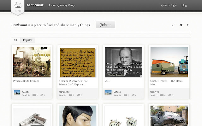Screen dimensions: 202x126
Task: Open McWayne username link
Action: 64,92
